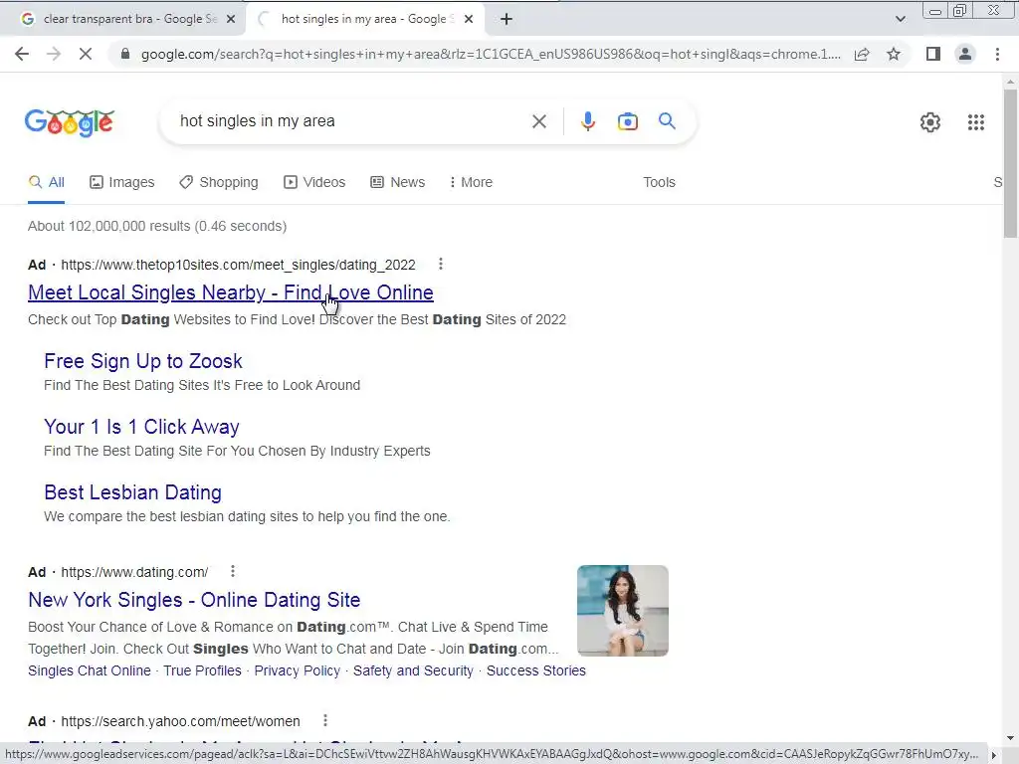Click 'About 102,000,000 results' text
The width and height of the screenshot is (1019, 764).
pyautogui.click(x=157, y=226)
